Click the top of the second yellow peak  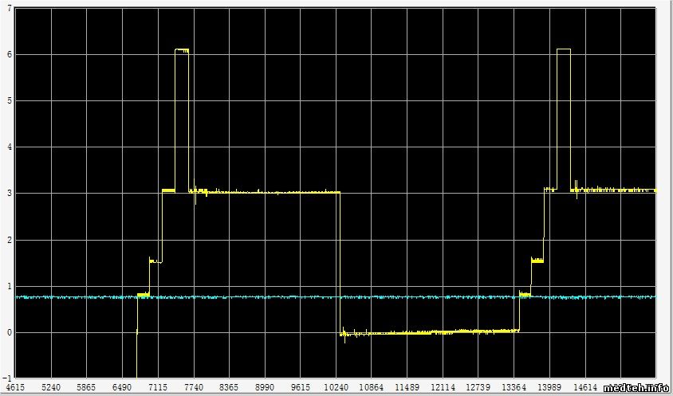pos(564,49)
